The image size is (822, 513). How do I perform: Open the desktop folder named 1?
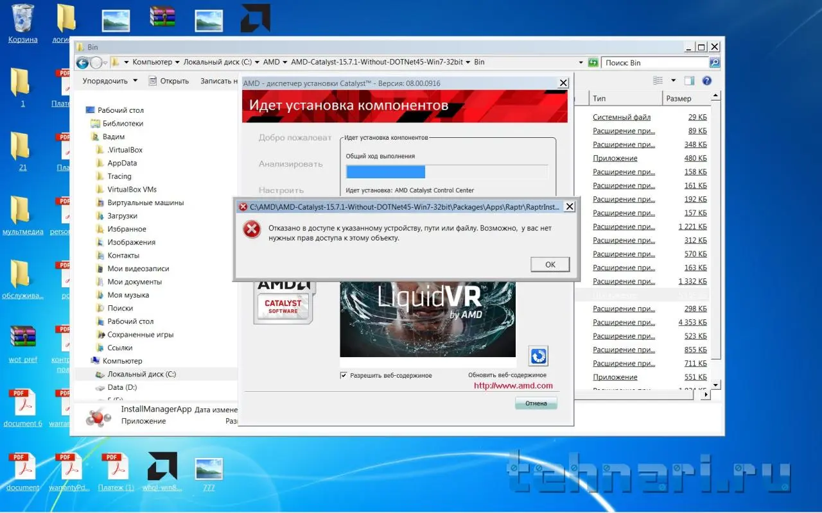21,82
